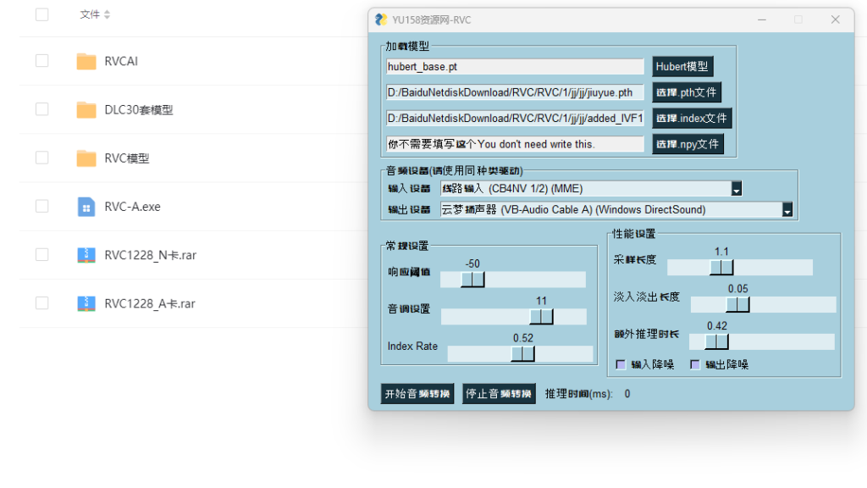Click the RVC1228_N卡.rar archive icon

click(86, 255)
